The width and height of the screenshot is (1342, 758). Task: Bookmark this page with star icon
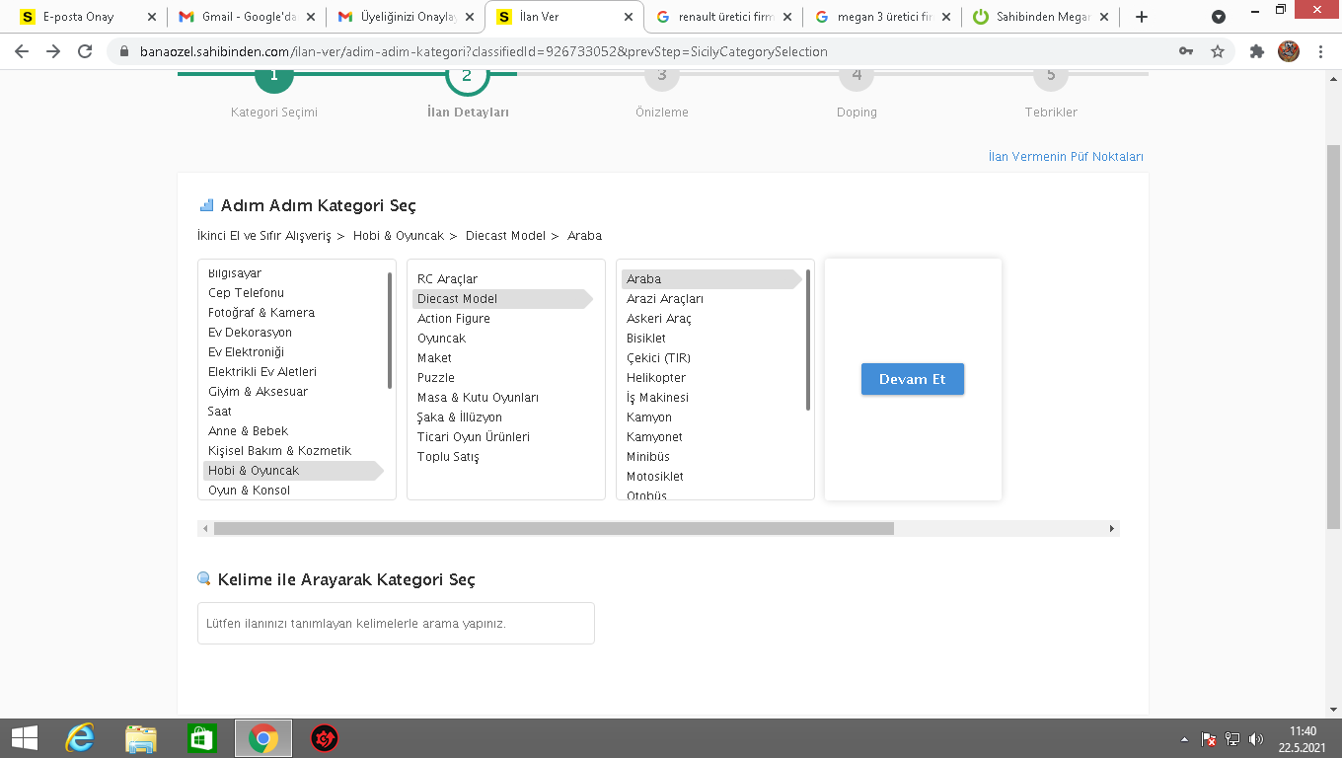click(1218, 51)
